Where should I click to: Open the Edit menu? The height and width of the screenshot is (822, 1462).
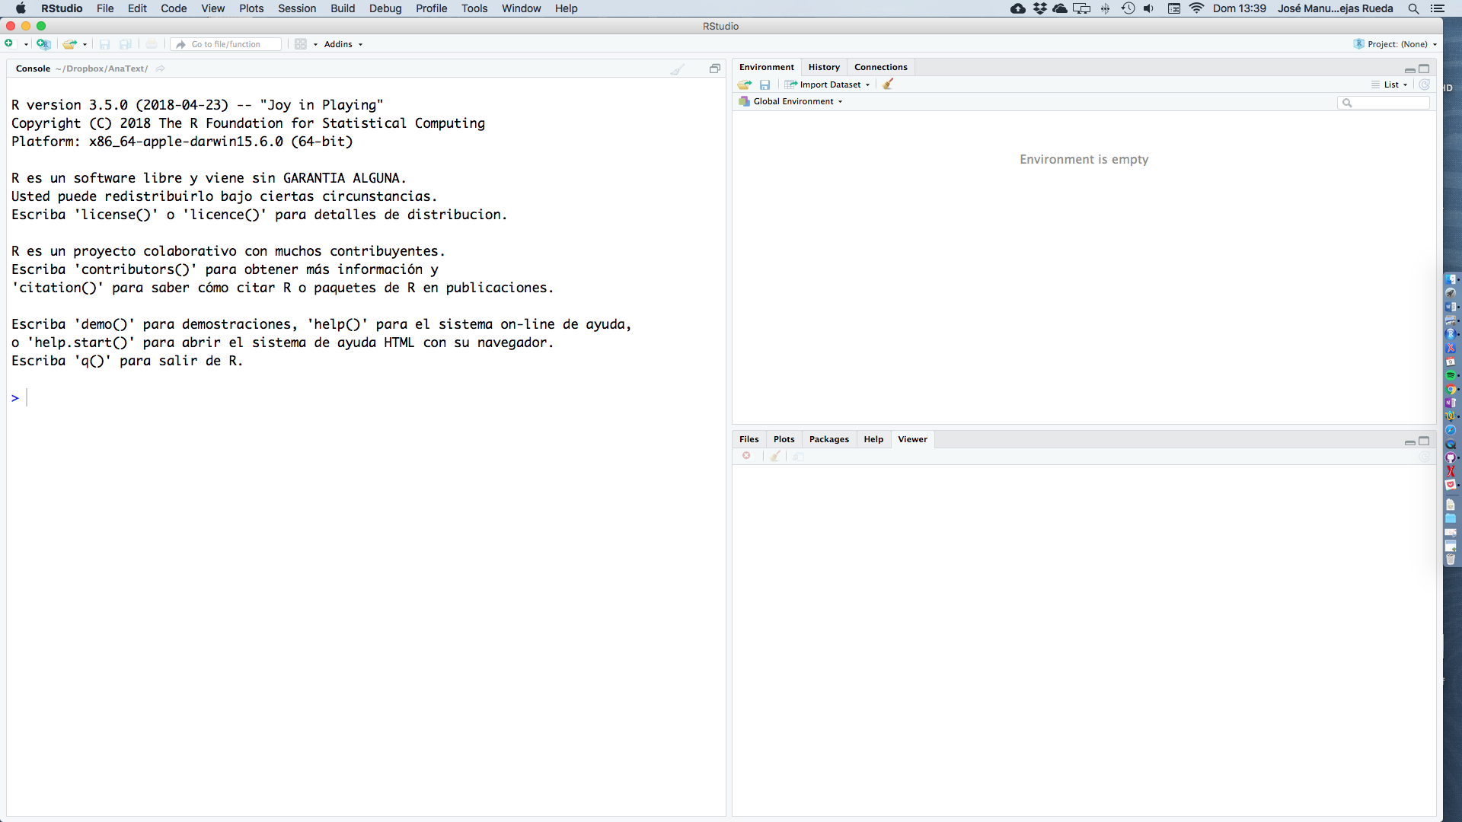(x=137, y=8)
